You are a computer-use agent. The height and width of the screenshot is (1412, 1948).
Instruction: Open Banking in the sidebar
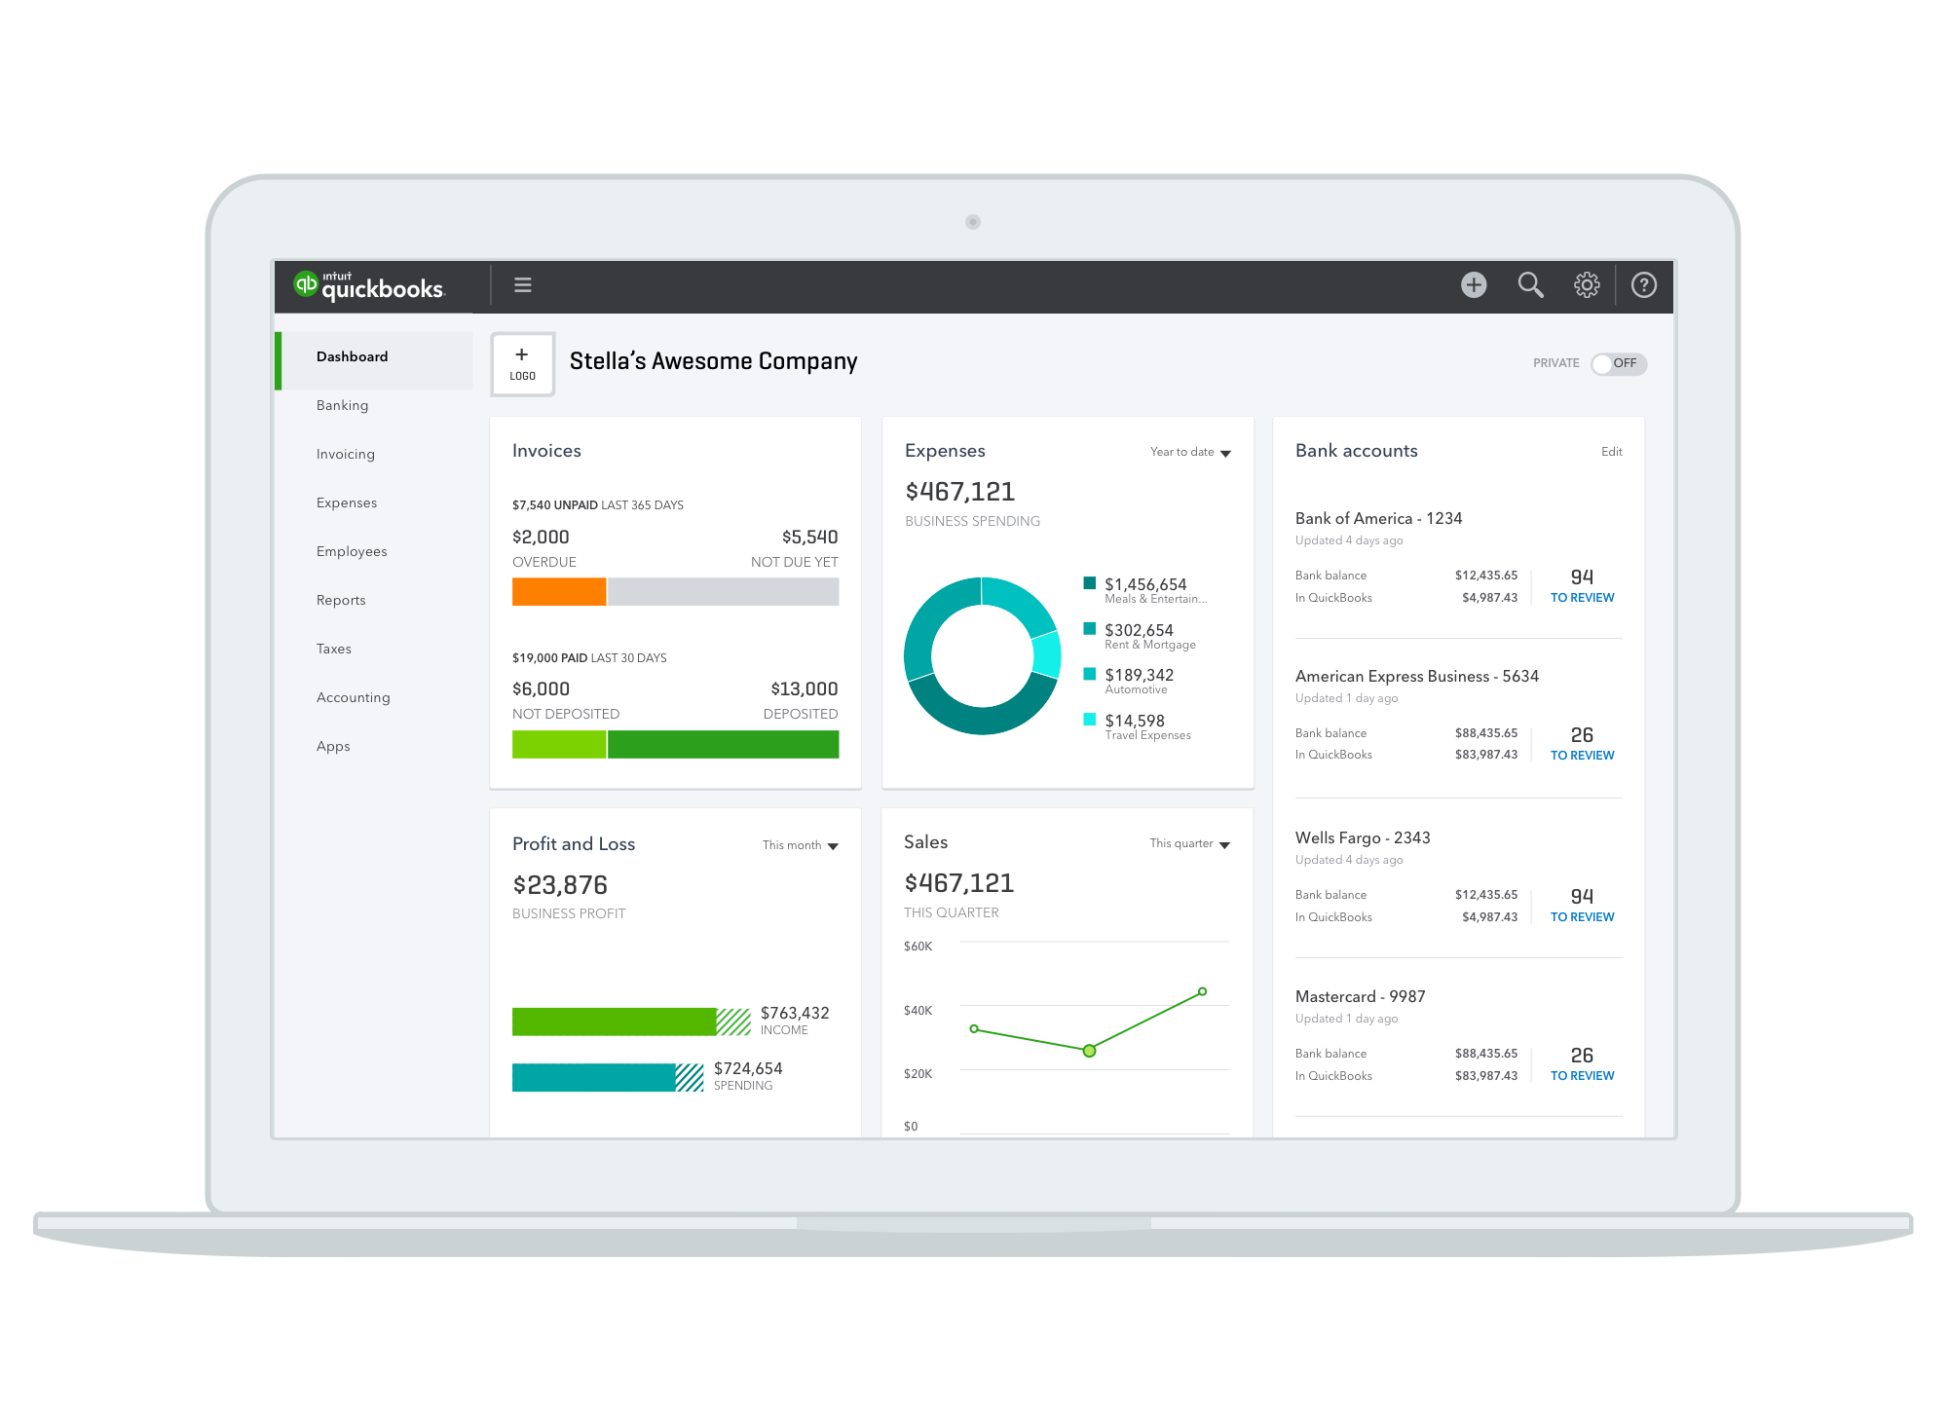pos(343,405)
